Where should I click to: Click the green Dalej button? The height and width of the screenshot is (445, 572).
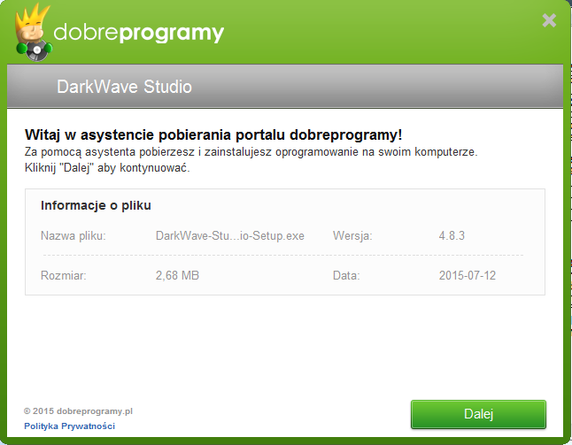pyautogui.click(x=478, y=414)
